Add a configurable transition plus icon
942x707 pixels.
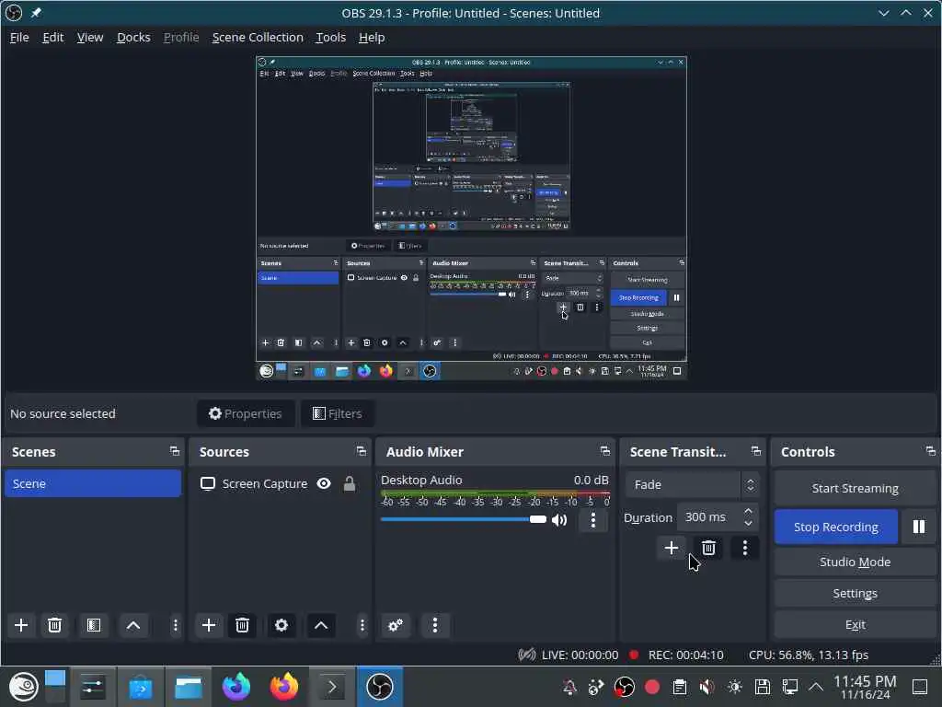pyautogui.click(x=671, y=548)
